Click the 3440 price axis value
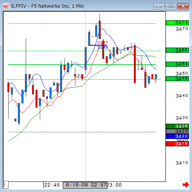Image resolution: width=192 pixels, height=192 pixels. point(182,96)
